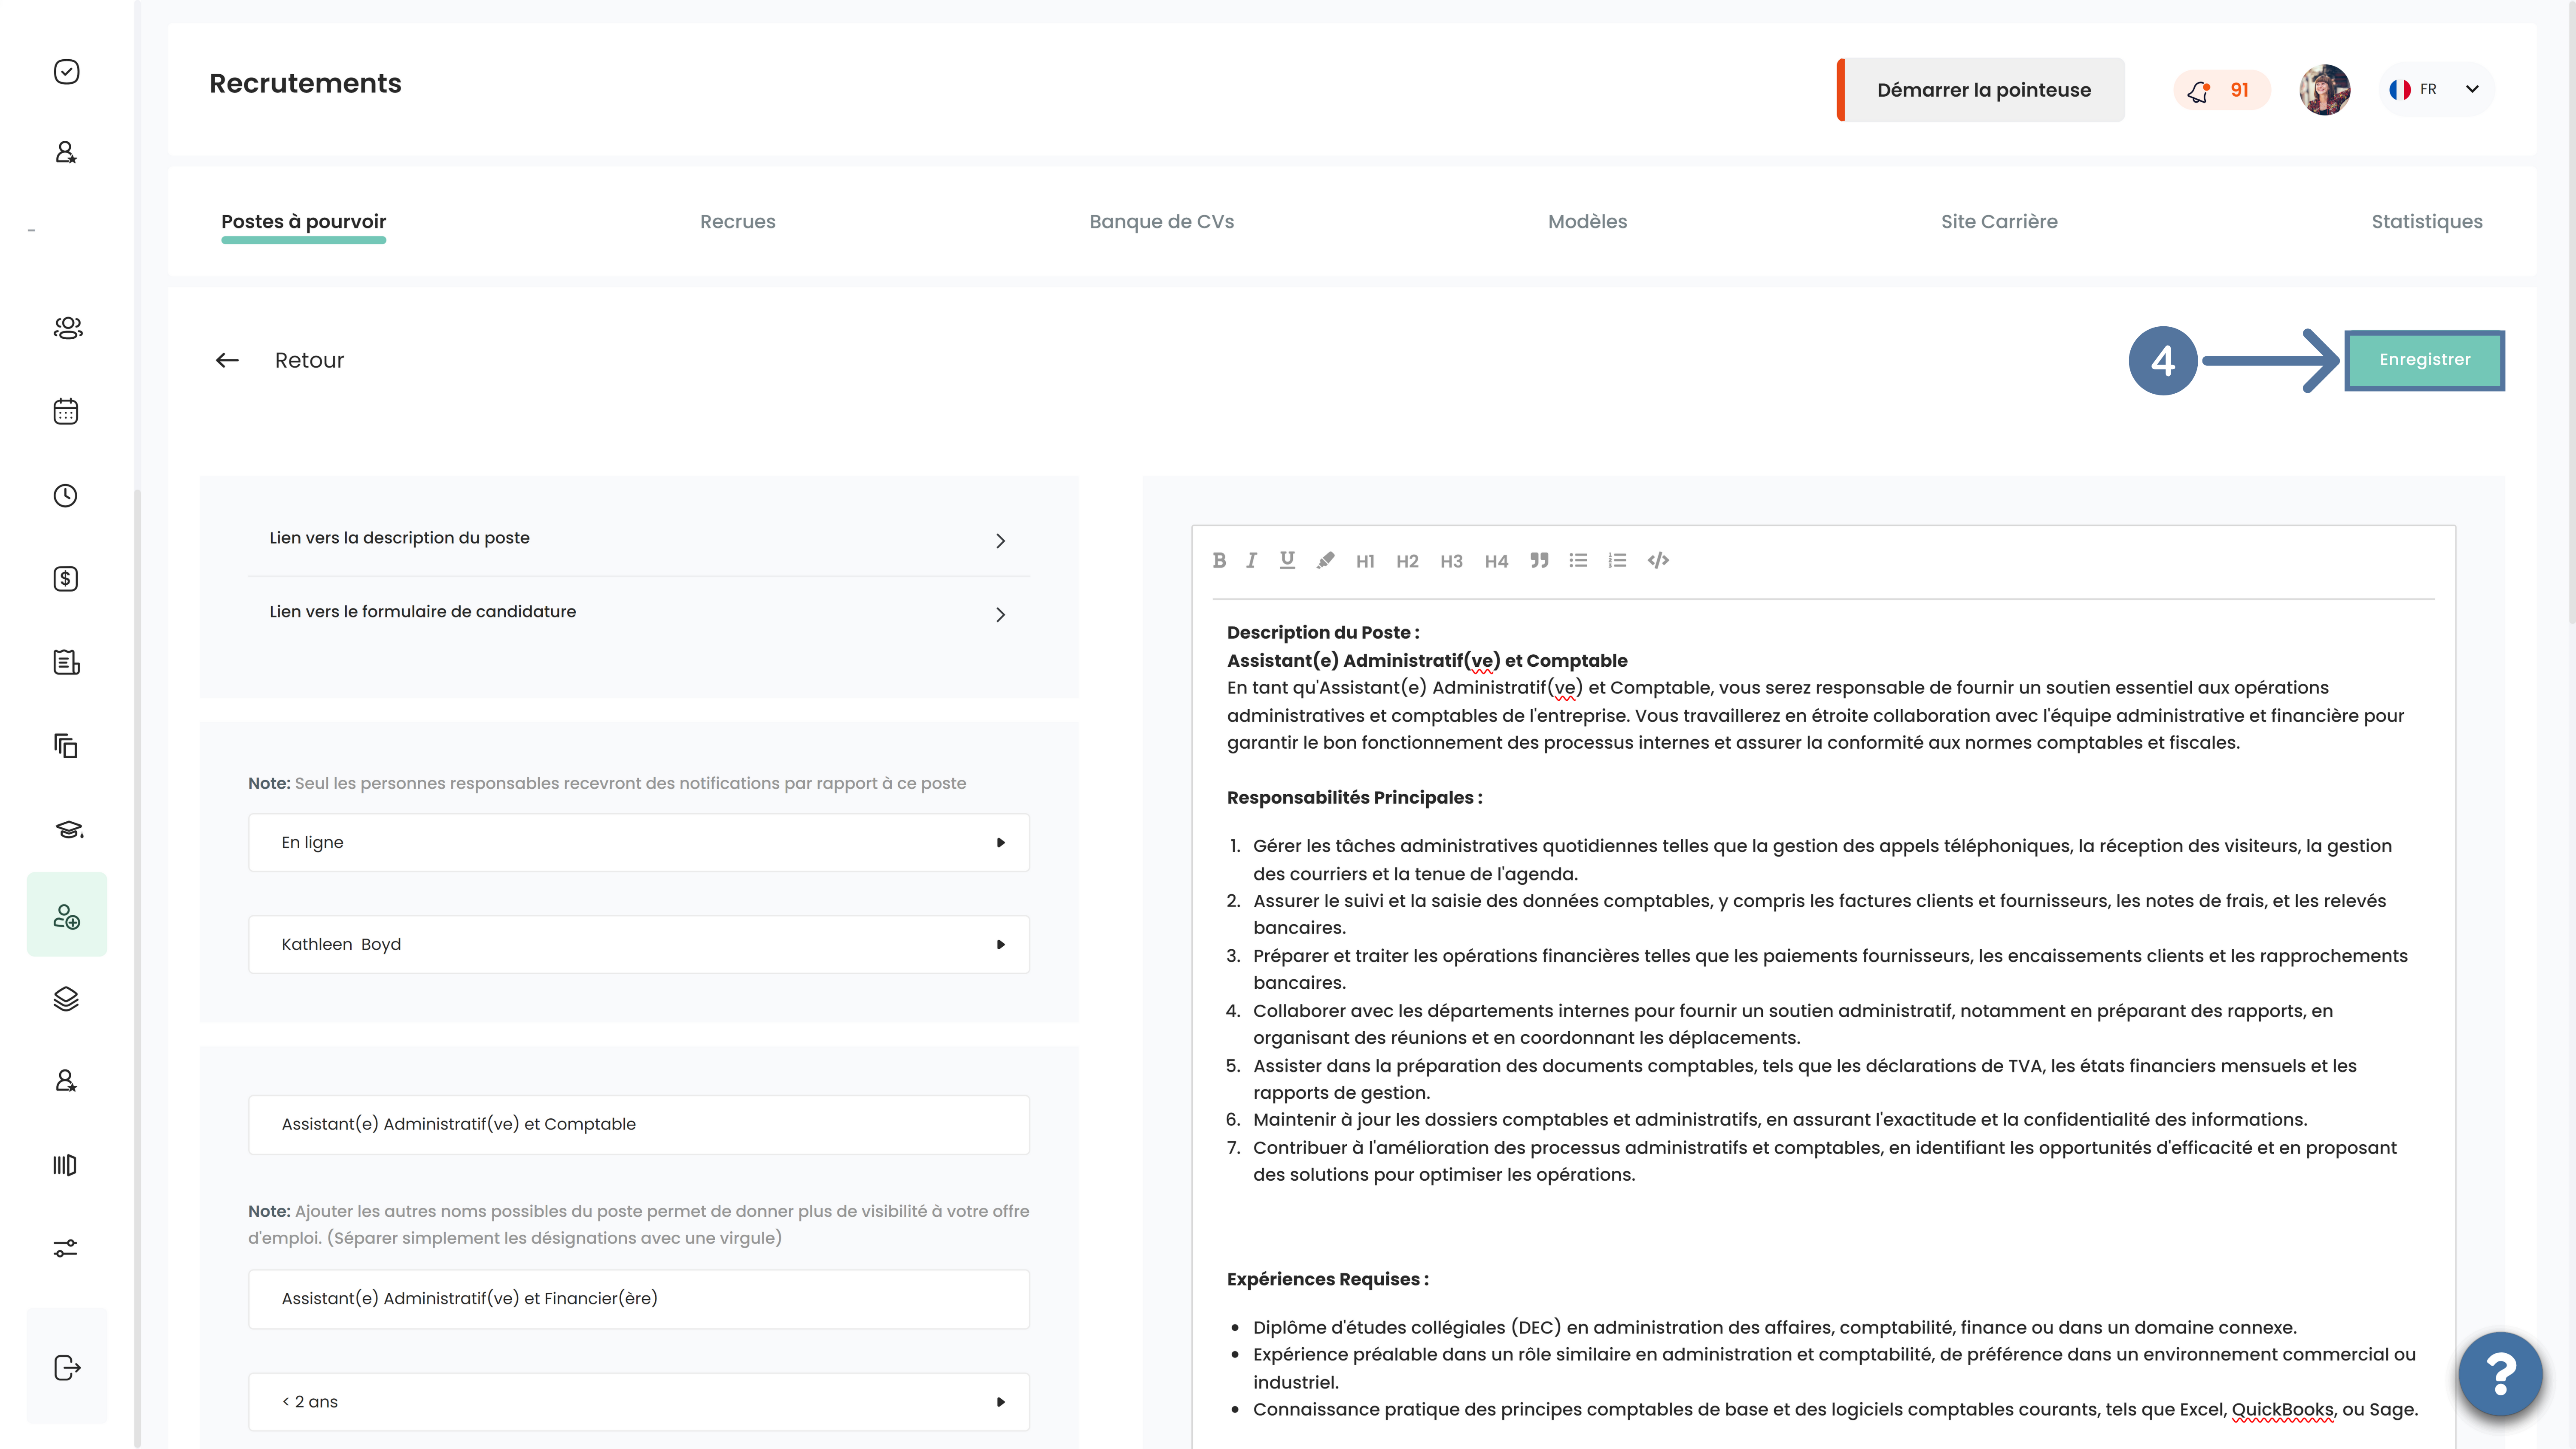Click the back arrow next to Retour
2576x1449 pixels.
[228, 361]
